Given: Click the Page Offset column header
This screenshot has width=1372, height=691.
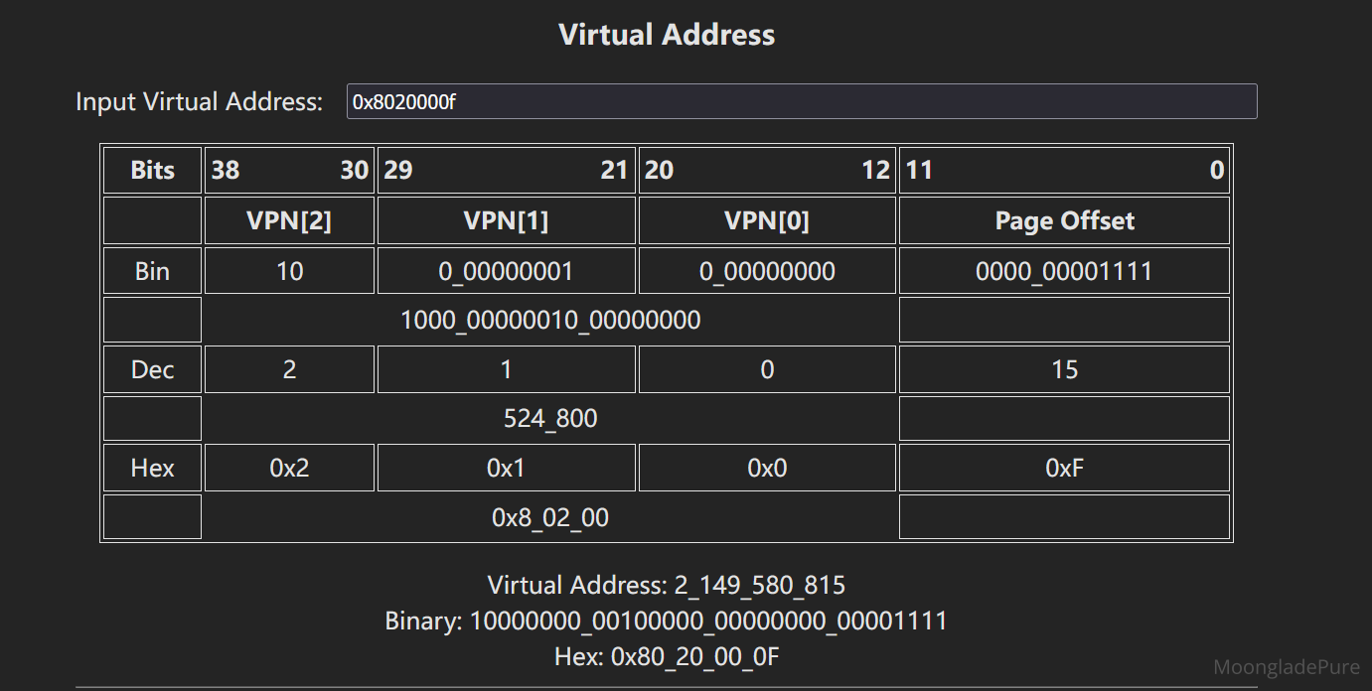Looking at the screenshot, I should 1064,220.
